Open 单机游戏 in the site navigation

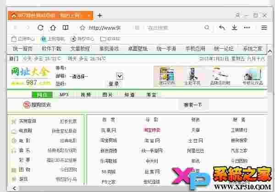(x=109, y=48)
